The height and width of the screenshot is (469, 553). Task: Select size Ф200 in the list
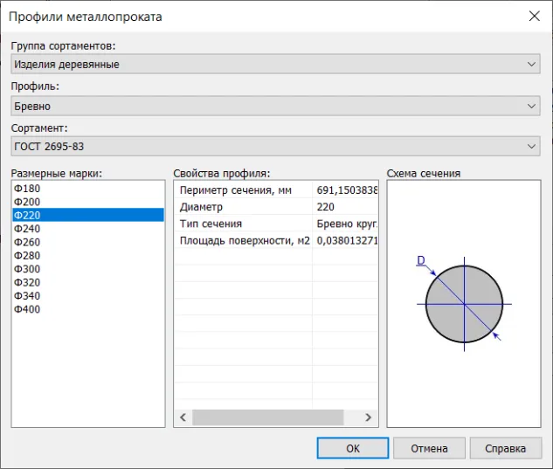28,202
